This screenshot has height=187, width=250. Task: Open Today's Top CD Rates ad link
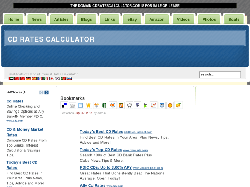point(101,150)
